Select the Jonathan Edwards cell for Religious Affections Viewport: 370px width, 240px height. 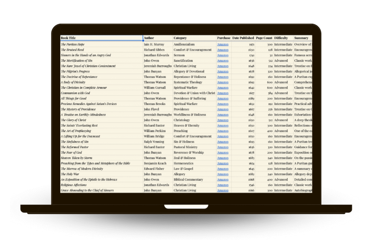(158, 185)
